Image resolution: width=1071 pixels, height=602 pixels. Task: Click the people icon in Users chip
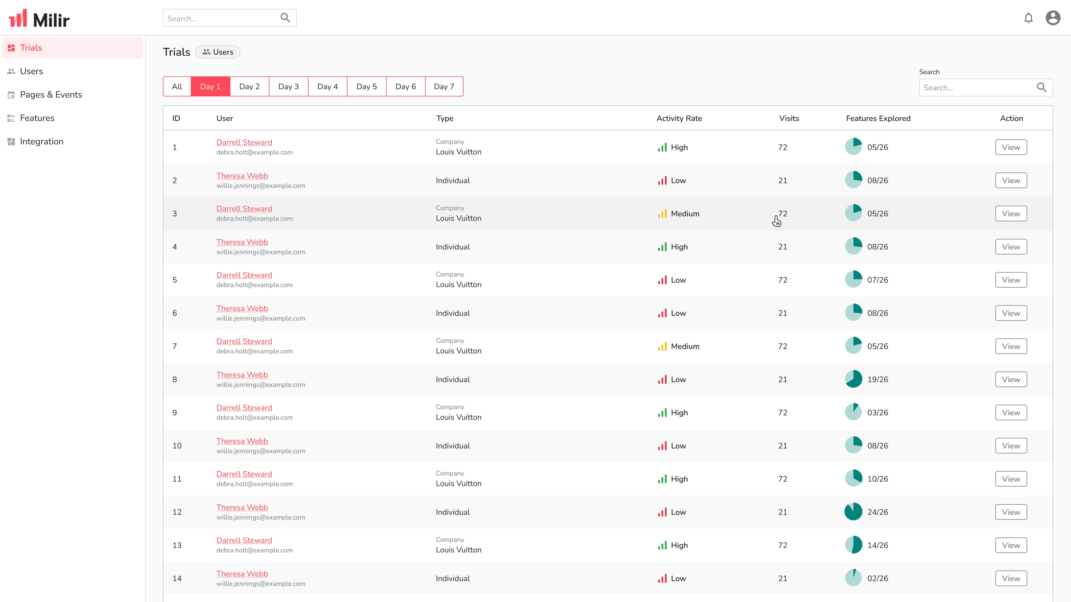click(206, 52)
